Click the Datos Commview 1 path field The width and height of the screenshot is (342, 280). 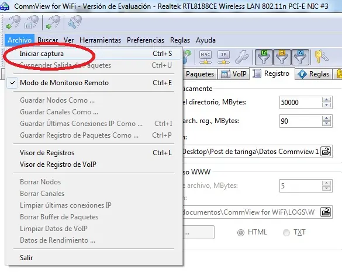pyautogui.click(x=251, y=152)
